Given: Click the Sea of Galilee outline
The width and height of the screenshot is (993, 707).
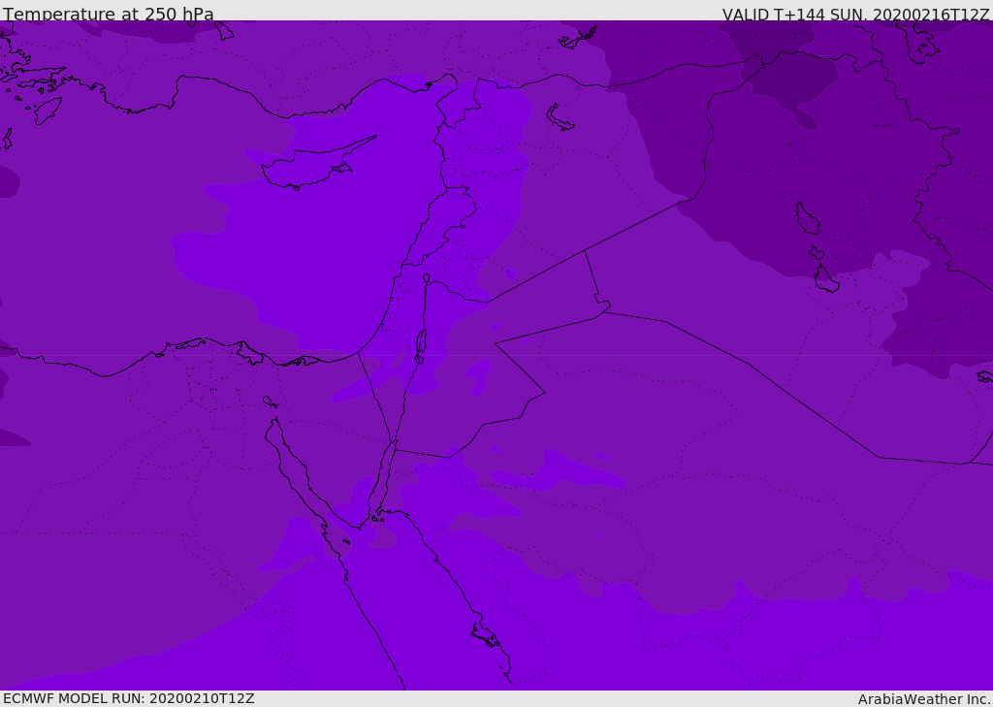Looking at the screenshot, I should click(427, 278).
